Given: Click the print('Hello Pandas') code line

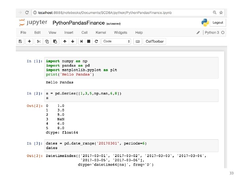Looking at the screenshot, I should tap(70, 74).
